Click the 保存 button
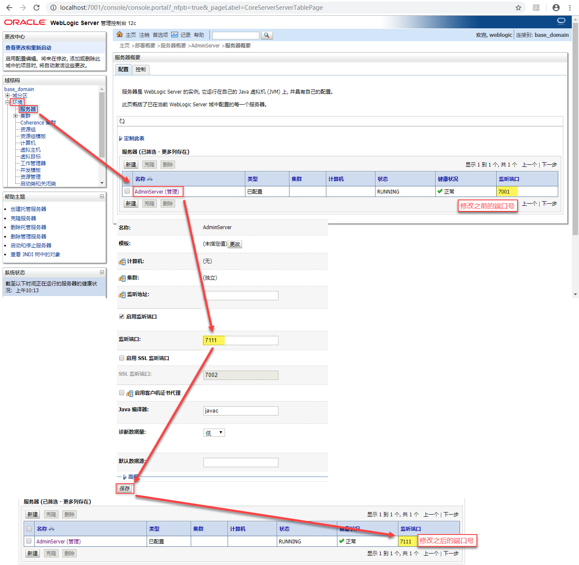 [x=125, y=489]
